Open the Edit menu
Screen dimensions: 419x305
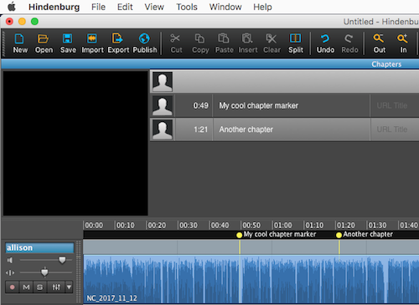click(125, 7)
